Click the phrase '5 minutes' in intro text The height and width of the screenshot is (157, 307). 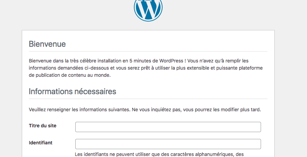click(139, 61)
